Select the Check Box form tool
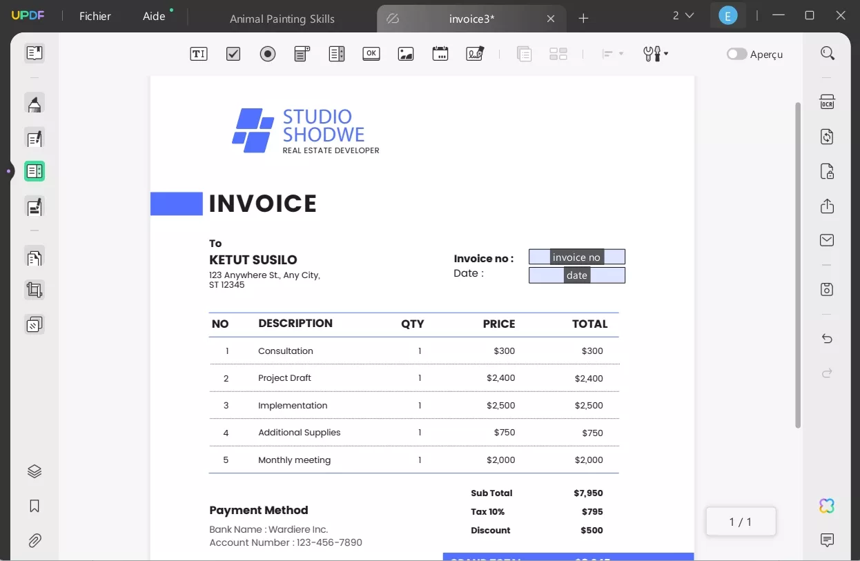This screenshot has height=561, width=860. (x=233, y=54)
